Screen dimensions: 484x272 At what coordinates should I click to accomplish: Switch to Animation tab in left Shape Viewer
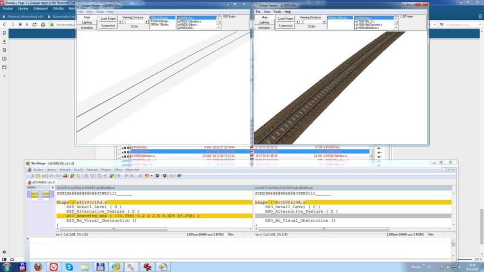pos(87,28)
